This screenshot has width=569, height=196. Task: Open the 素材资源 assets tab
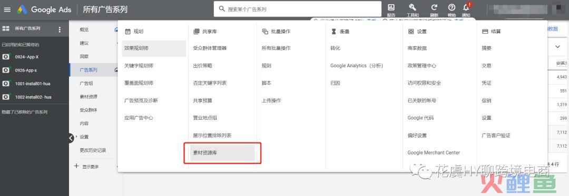pyautogui.click(x=89, y=97)
